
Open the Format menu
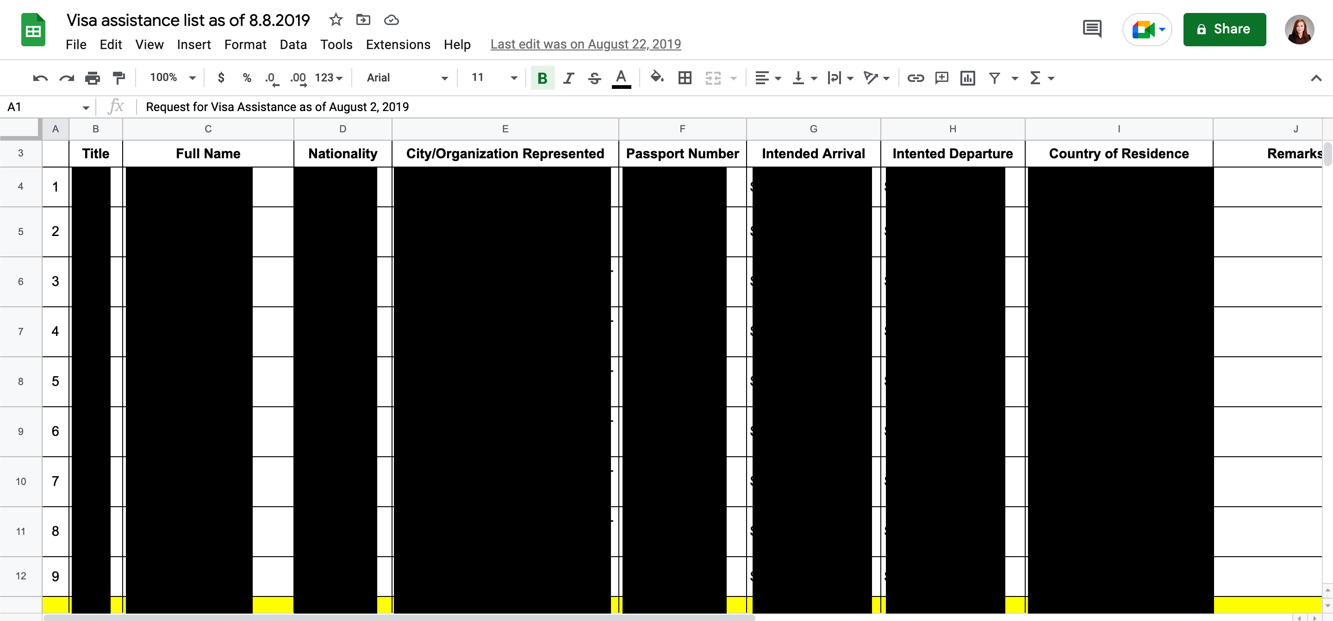(x=245, y=44)
